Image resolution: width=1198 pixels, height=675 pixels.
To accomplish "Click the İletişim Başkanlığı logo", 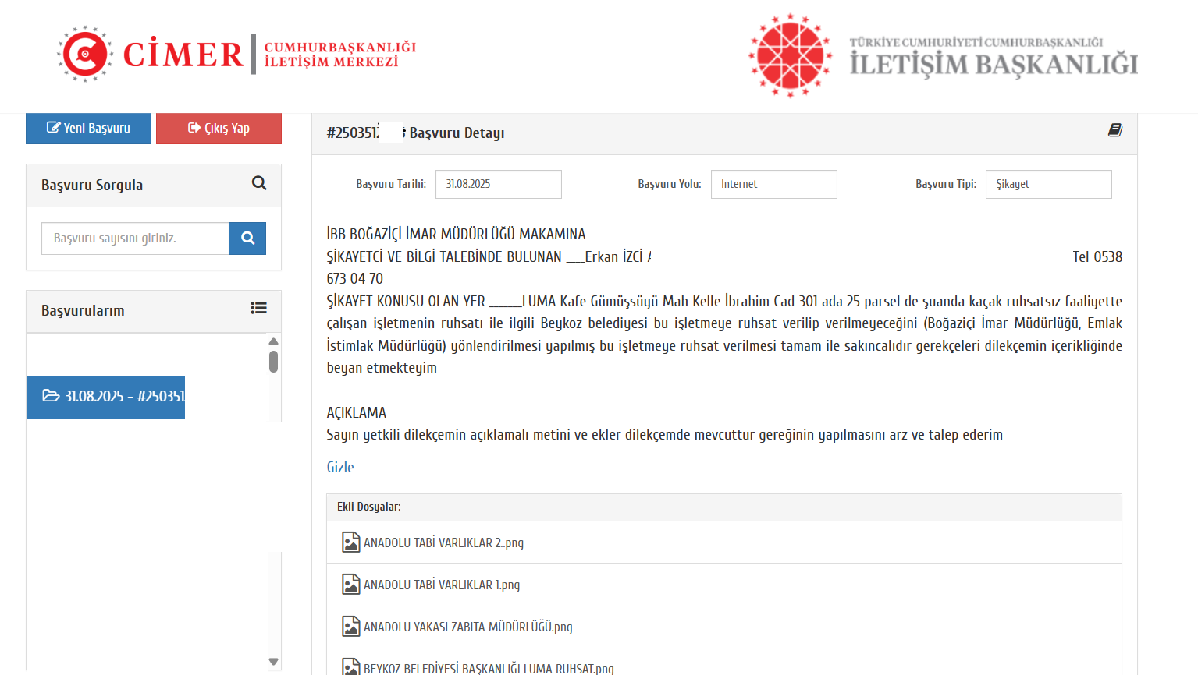I will (943, 55).
